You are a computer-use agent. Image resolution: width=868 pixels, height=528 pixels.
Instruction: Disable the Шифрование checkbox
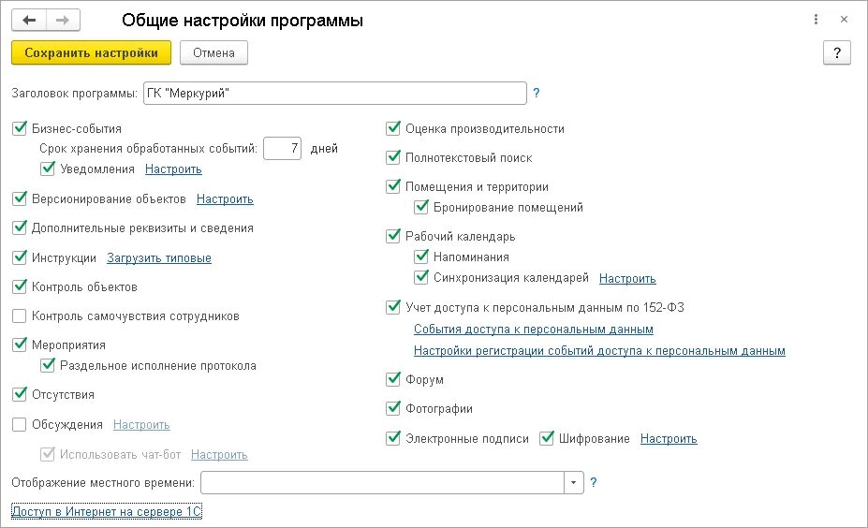pyautogui.click(x=547, y=438)
